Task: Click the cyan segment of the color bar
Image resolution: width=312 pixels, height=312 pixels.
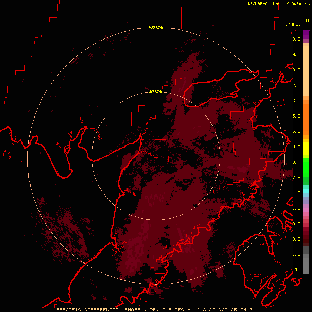Action: tap(306, 191)
